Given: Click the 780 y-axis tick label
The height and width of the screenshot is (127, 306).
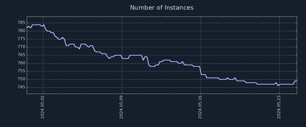Looking at the screenshot, I should coord(21,31).
